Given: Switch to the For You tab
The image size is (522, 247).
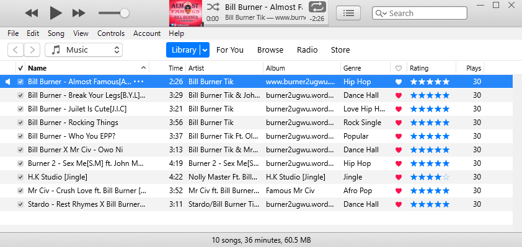Looking at the screenshot, I should [230, 50].
